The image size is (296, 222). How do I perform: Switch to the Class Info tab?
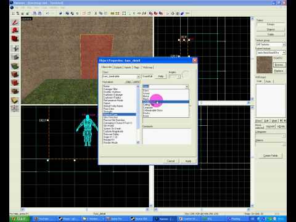click(107, 67)
